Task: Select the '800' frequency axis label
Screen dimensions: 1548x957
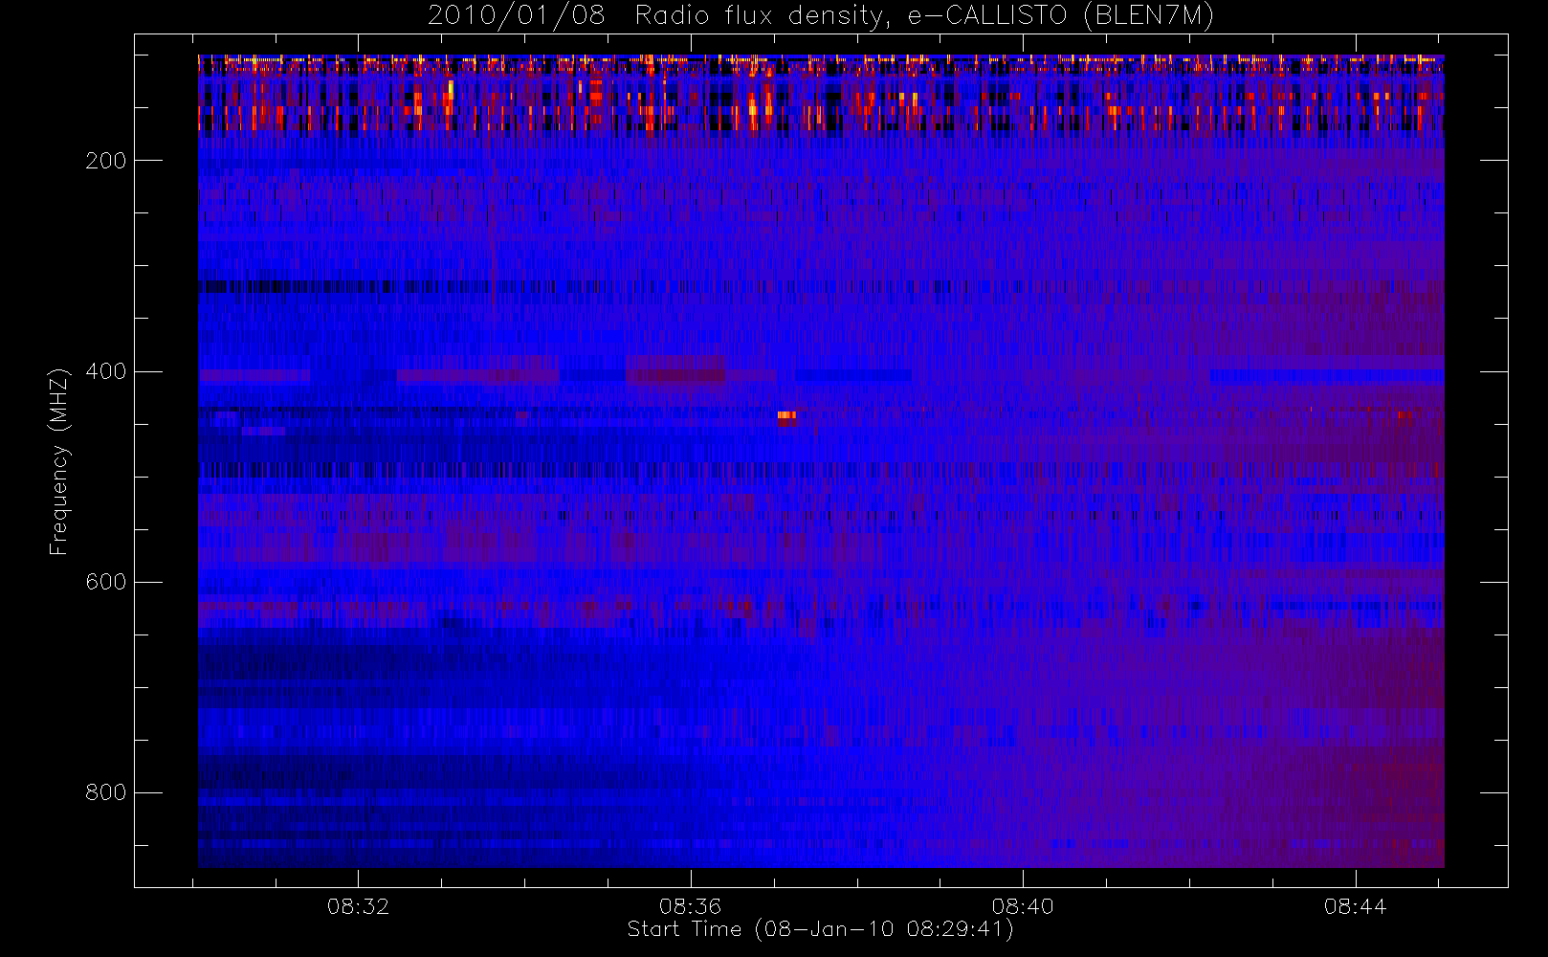Action: click(x=106, y=792)
